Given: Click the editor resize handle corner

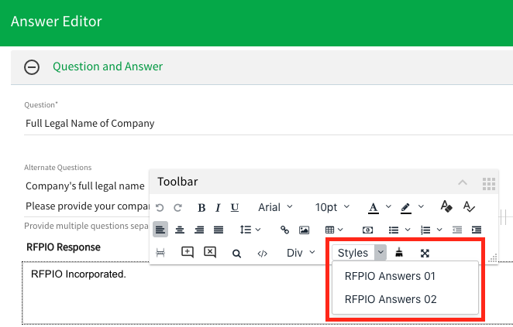Looking at the screenshot, I should (493, 258).
